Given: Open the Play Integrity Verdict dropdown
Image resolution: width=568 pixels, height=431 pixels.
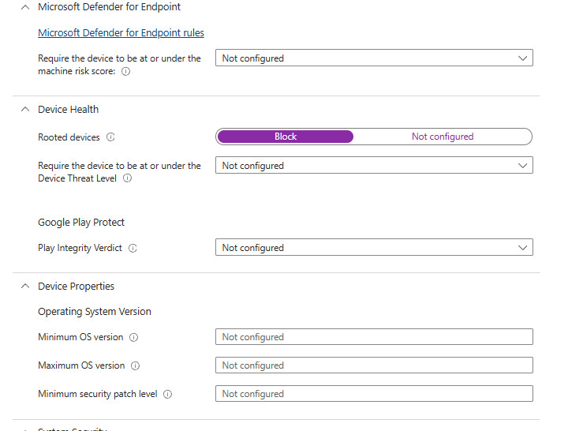Looking at the screenshot, I should coord(373,248).
